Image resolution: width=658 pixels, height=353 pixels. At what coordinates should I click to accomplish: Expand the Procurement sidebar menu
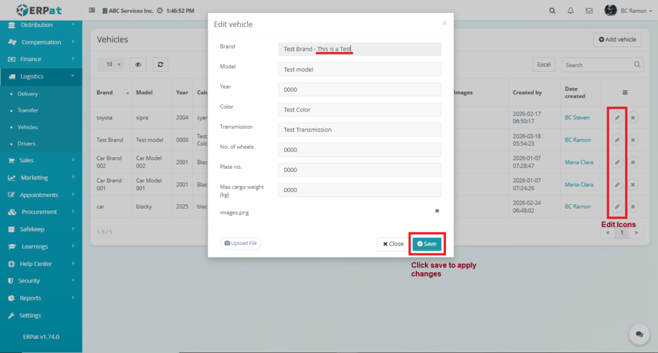point(41,212)
